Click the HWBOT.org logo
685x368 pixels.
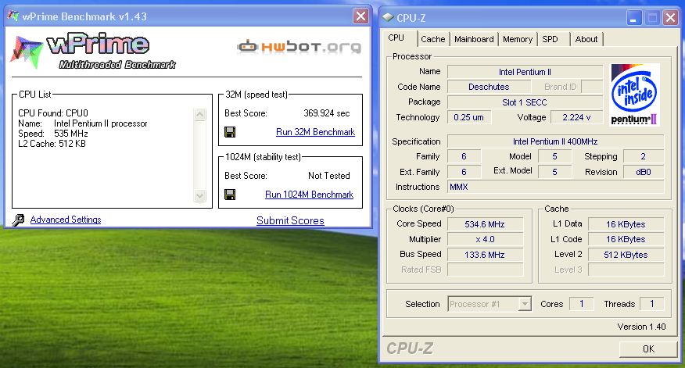[x=299, y=46]
